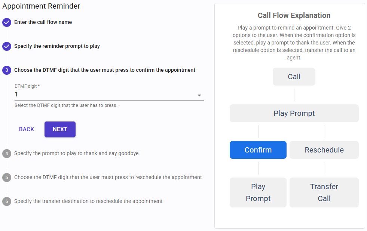Select the thank and say goodbye step
This screenshot has height=231, width=367.
[x=76, y=154]
